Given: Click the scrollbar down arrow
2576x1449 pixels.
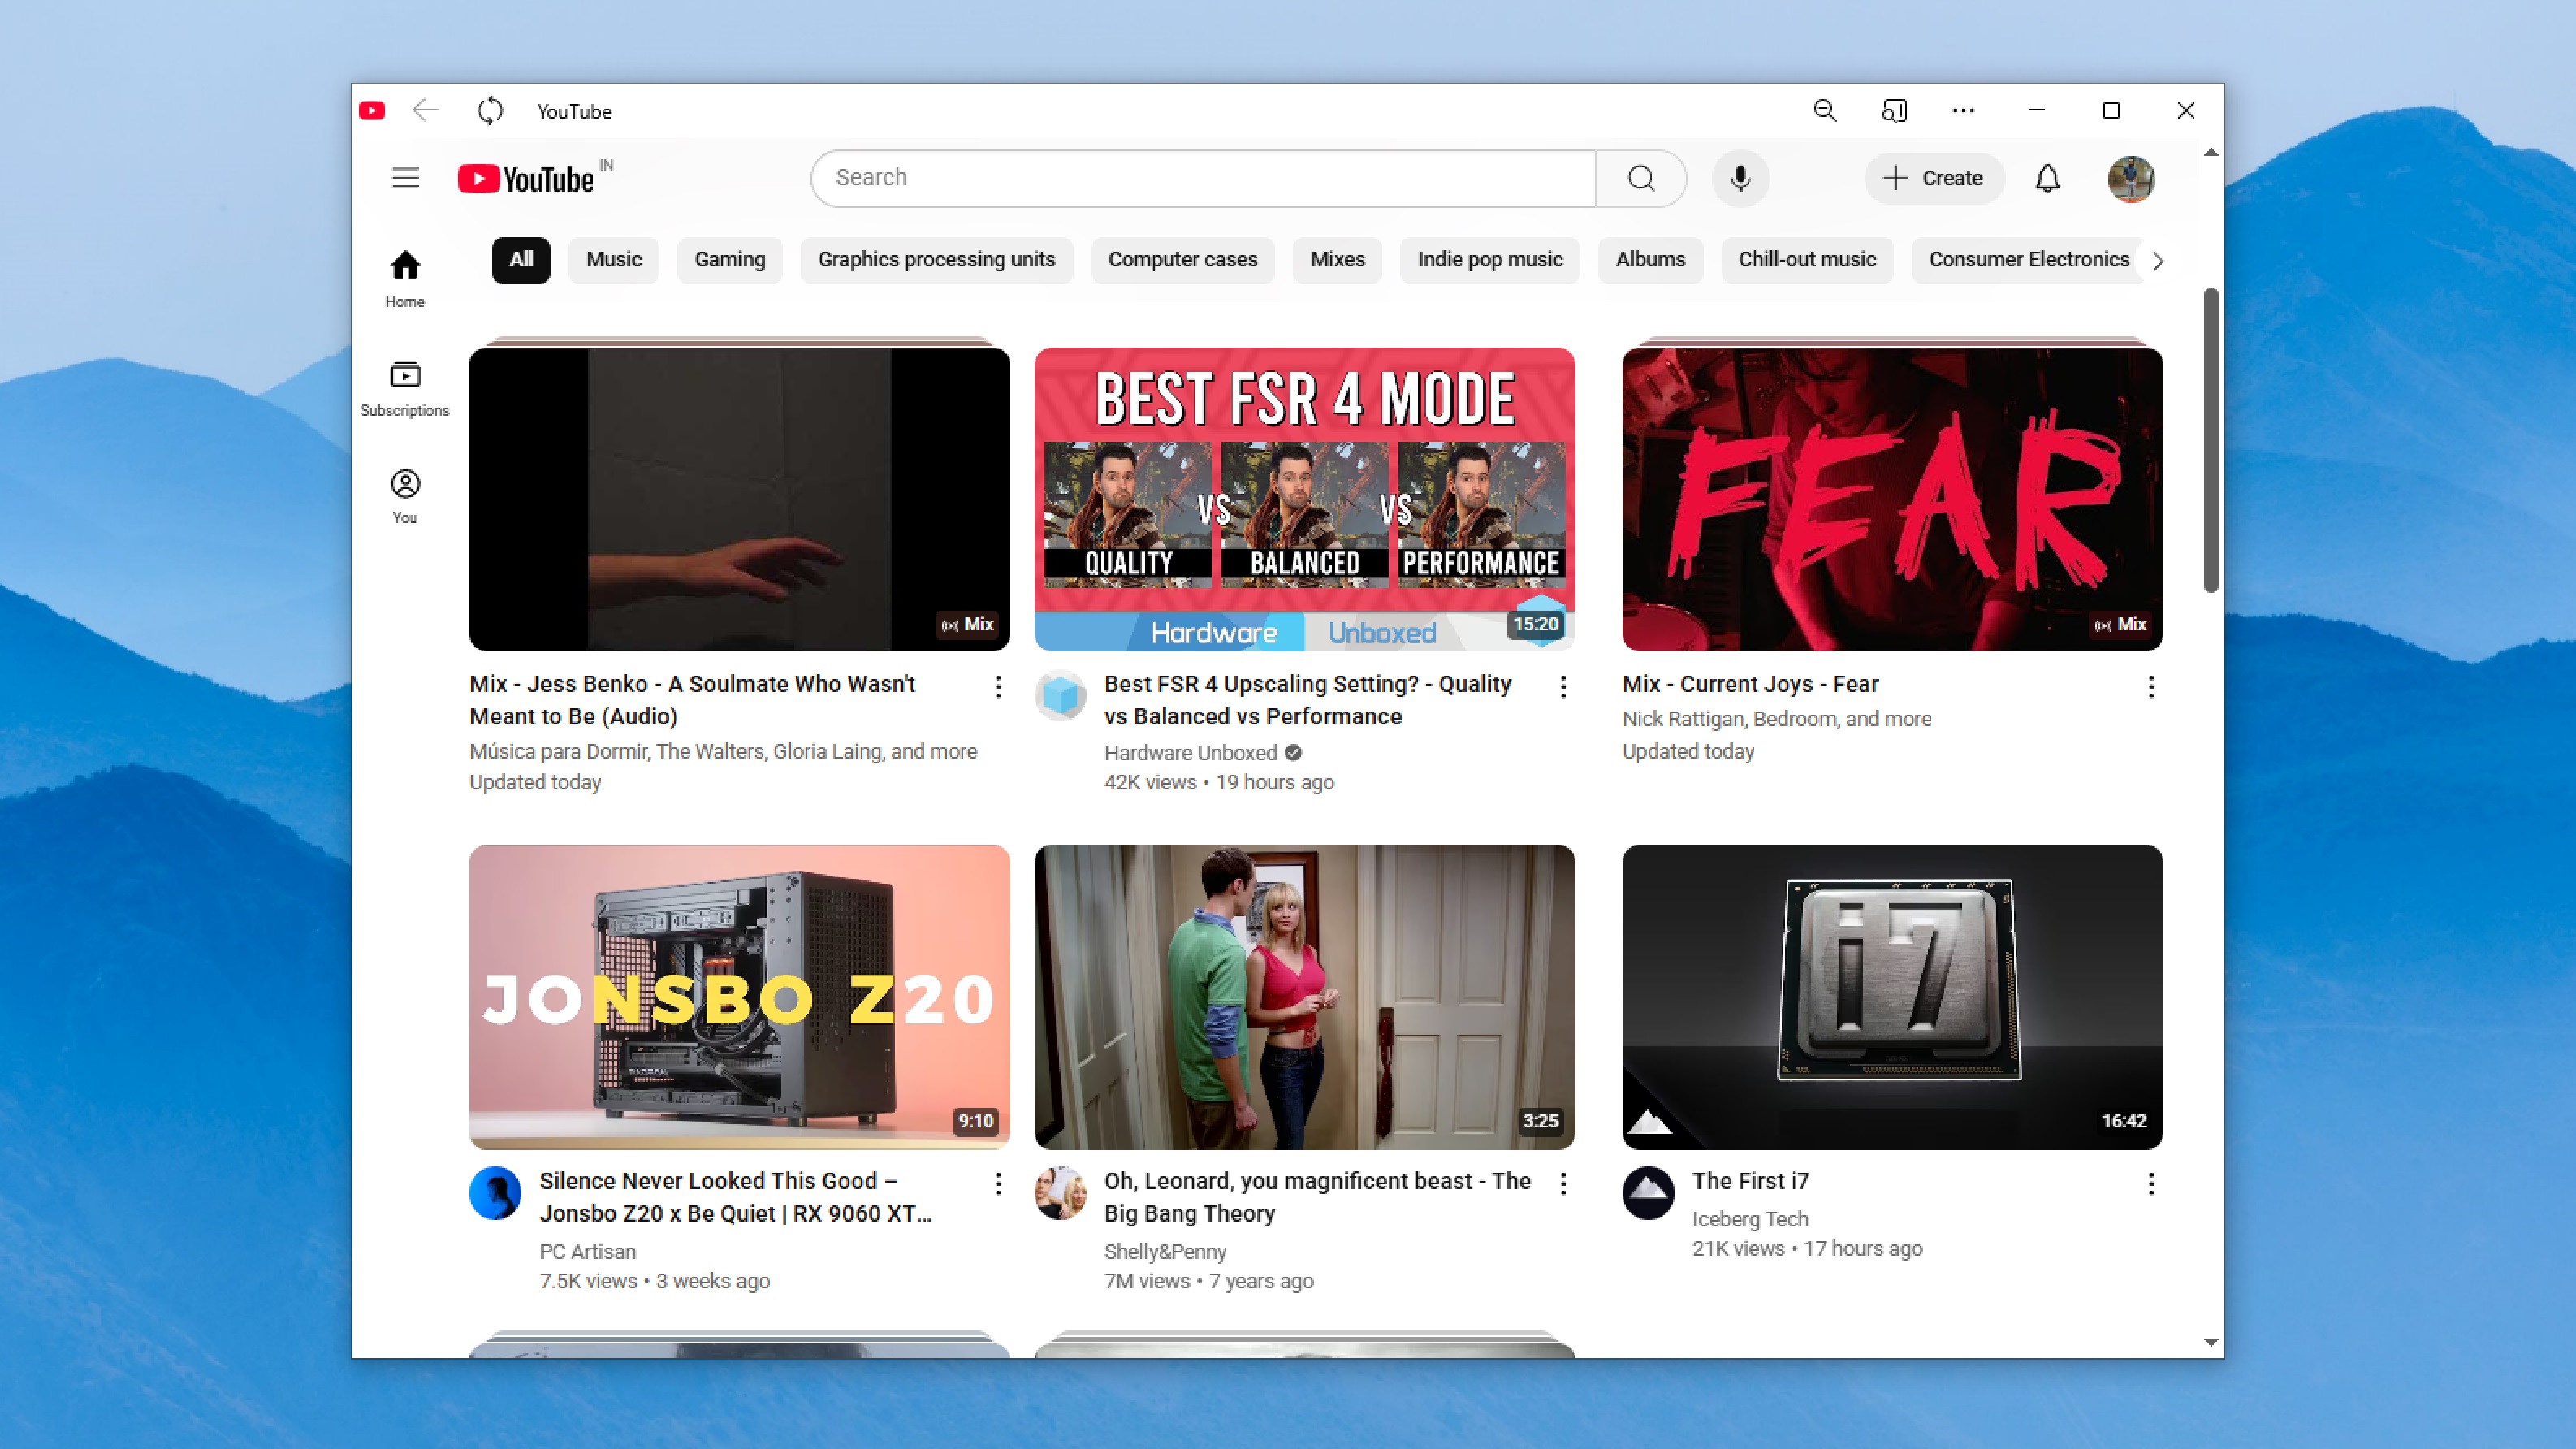Looking at the screenshot, I should tap(2210, 1342).
